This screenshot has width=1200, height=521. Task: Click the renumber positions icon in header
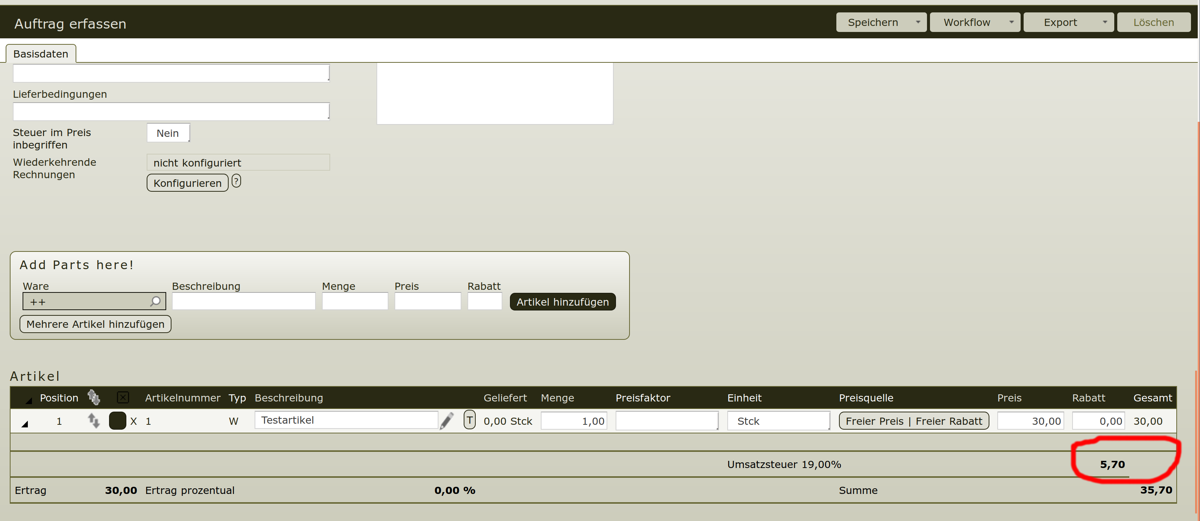coord(94,397)
